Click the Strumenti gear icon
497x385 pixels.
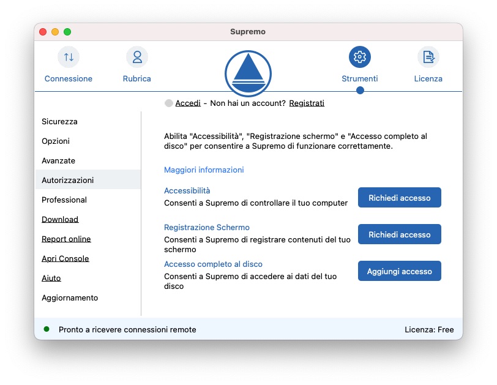point(360,57)
